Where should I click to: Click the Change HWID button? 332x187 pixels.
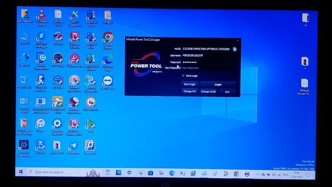pyautogui.click(x=208, y=91)
